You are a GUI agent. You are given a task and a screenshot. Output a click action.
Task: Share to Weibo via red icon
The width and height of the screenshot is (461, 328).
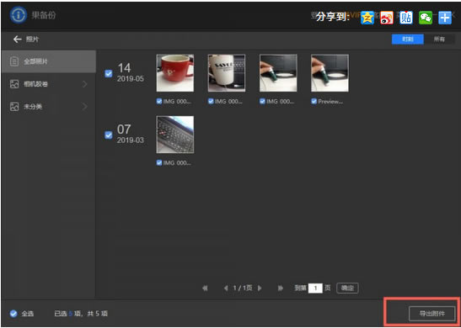[x=387, y=18]
